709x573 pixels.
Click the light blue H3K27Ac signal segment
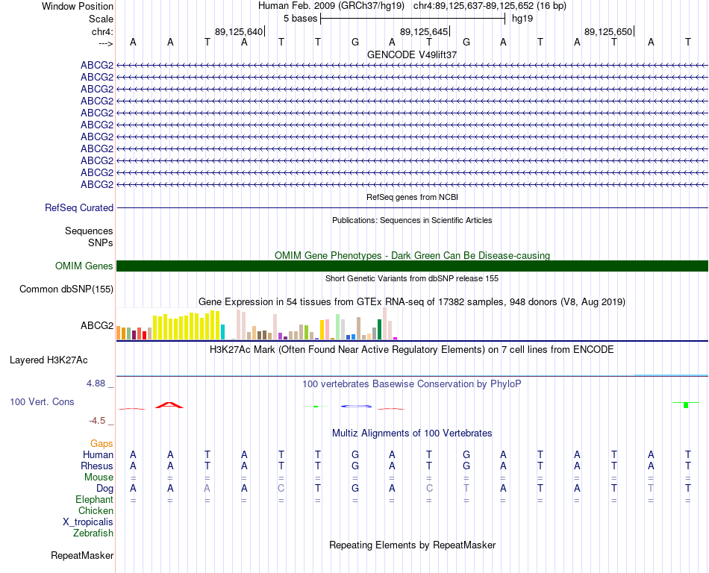tap(671, 375)
